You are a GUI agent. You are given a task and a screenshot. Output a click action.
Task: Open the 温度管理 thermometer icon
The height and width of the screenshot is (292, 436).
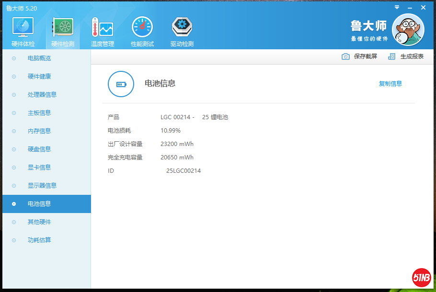pos(103,28)
